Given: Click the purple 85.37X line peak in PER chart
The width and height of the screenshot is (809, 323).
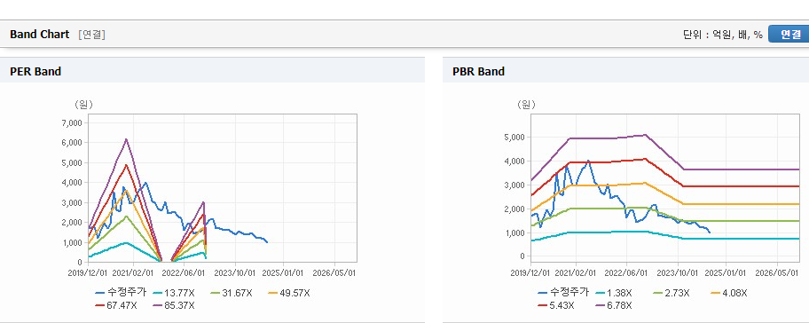Looking at the screenshot, I should (126, 139).
